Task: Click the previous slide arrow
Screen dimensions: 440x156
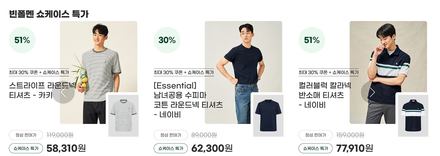Action: 63,92
